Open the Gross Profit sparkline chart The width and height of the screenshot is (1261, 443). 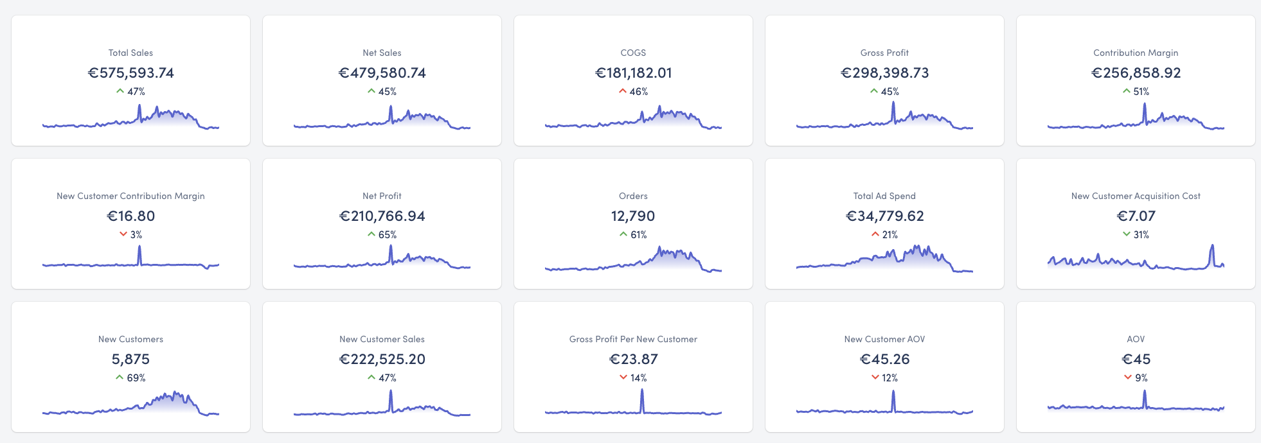tap(884, 119)
